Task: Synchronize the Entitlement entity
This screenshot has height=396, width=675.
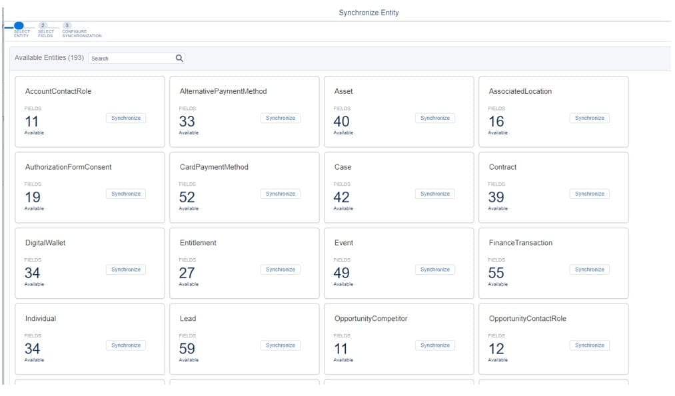Action: (x=281, y=270)
